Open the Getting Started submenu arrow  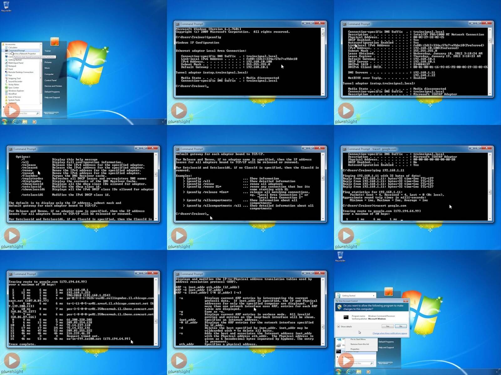374,296
